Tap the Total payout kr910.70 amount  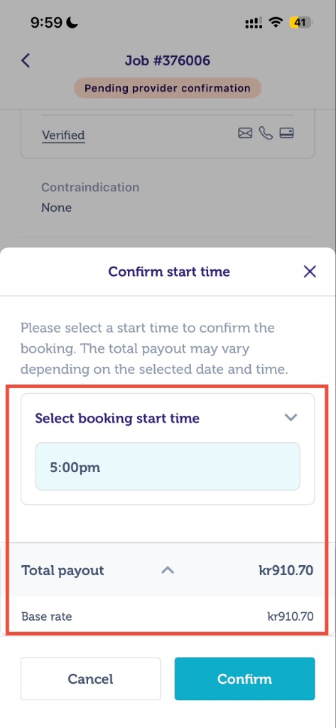286,570
